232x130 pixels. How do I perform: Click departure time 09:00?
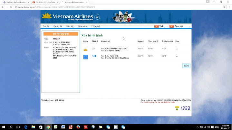click(150, 49)
